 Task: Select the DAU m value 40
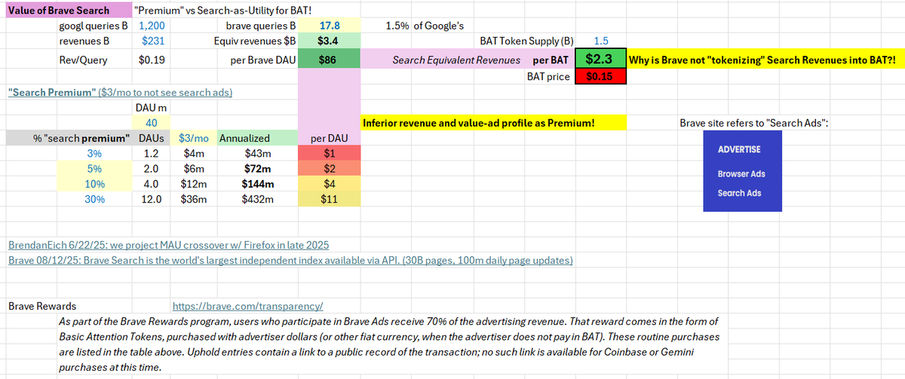[151, 123]
